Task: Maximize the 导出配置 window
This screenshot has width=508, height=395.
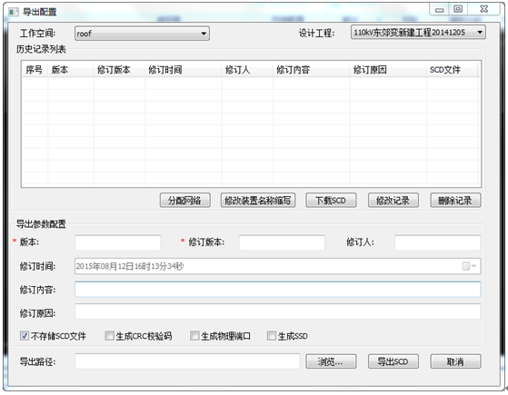Action: 458,9
